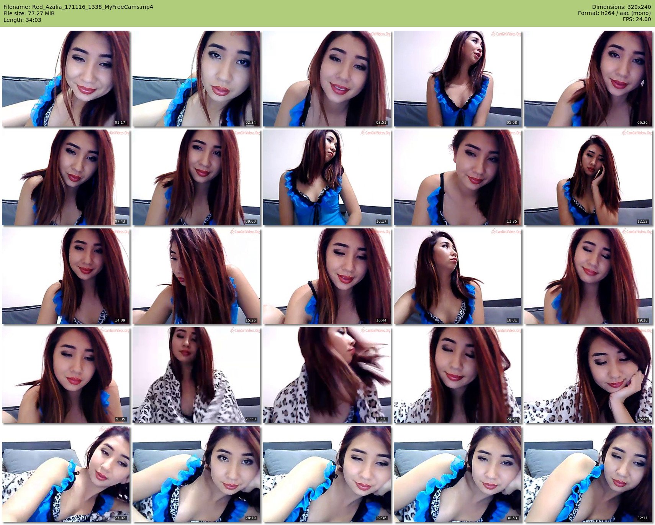Click the Length: 34:03 text
Viewport: 655px width, 525px height.
tap(22, 20)
